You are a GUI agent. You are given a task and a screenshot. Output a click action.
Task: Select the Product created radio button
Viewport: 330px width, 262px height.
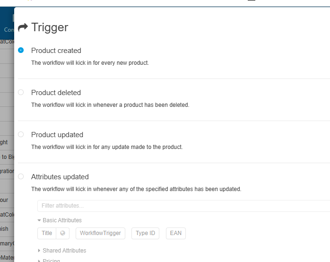[21, 50]
